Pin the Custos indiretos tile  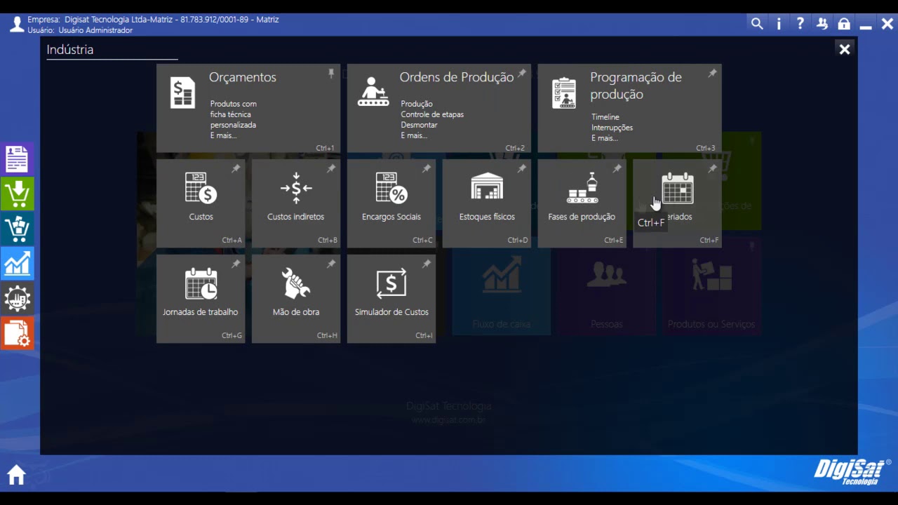click(x=331, y=168)
